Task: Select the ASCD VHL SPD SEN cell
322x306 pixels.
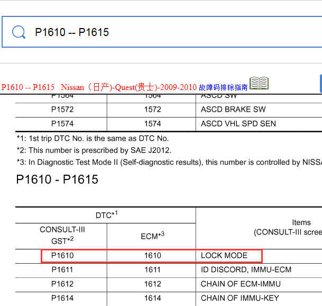Action: 238,124
